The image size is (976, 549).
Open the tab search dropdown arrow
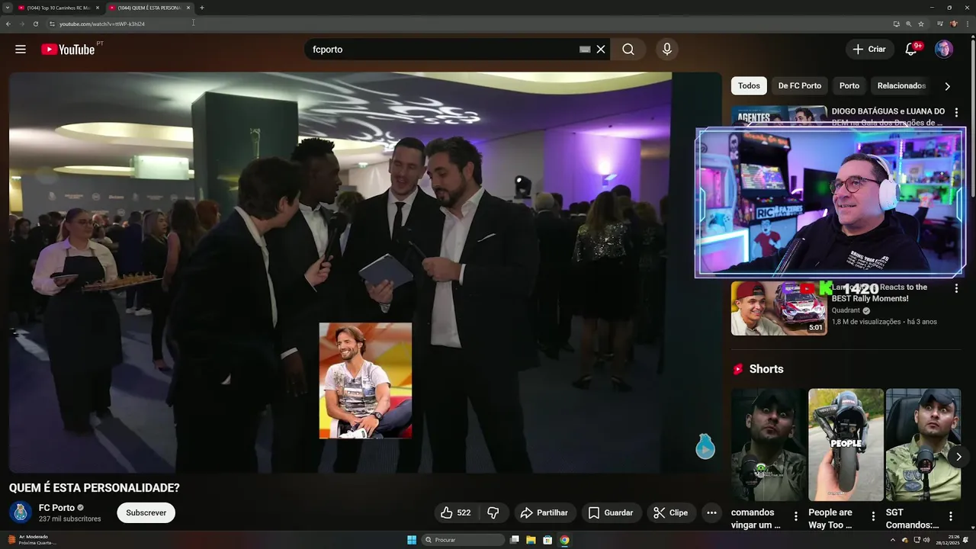coord(6,8)
